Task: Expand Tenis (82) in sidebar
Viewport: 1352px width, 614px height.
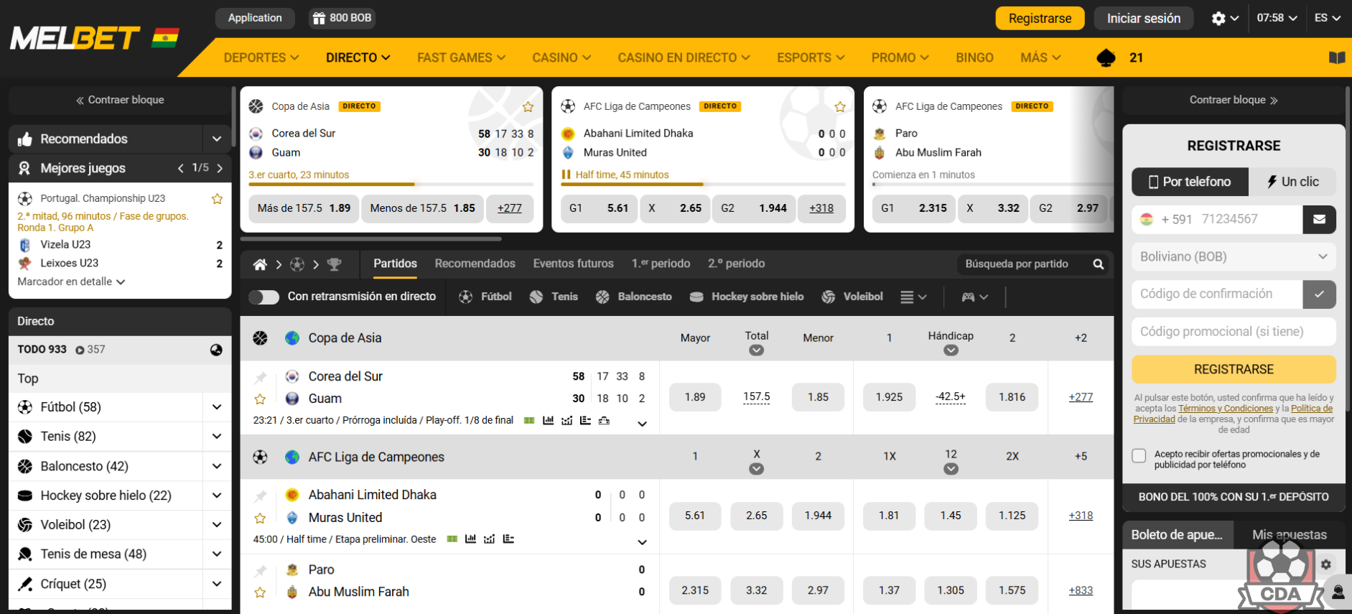Action: tap(217, 437)
